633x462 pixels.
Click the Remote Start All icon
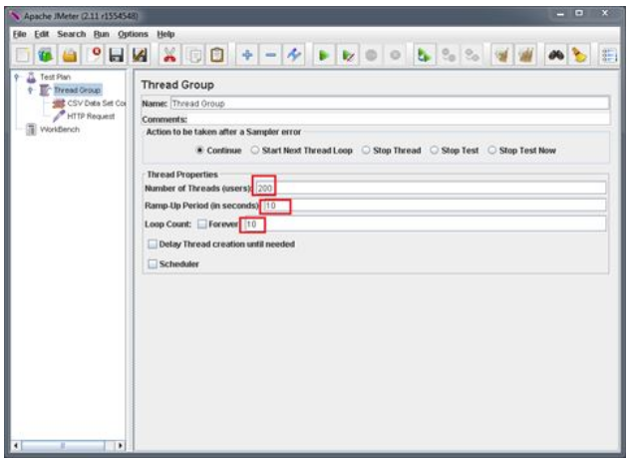[424, 55]
